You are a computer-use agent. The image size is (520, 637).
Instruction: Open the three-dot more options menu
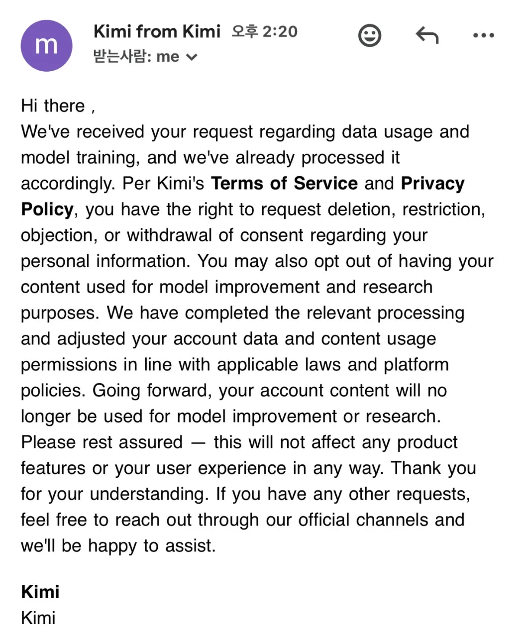(483, 35)
